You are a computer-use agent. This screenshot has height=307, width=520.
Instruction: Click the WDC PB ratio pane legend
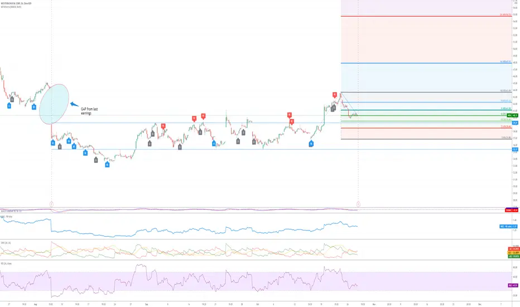7,217
